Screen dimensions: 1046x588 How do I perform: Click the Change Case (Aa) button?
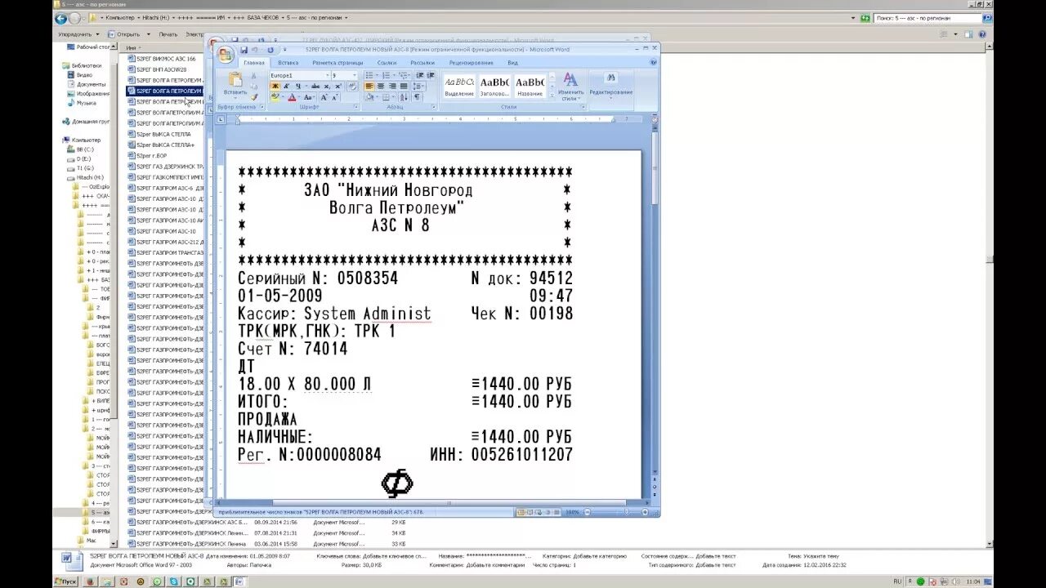coord(308,97)
